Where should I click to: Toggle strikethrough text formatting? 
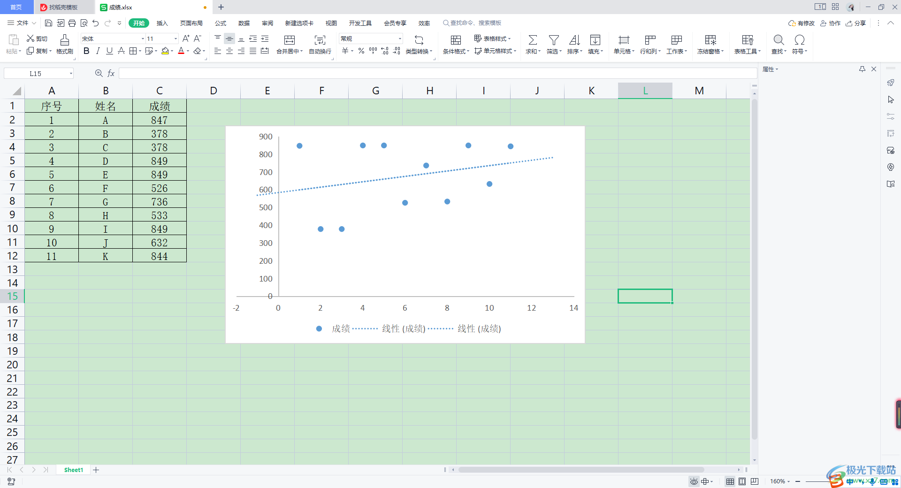tap(121, 51)
